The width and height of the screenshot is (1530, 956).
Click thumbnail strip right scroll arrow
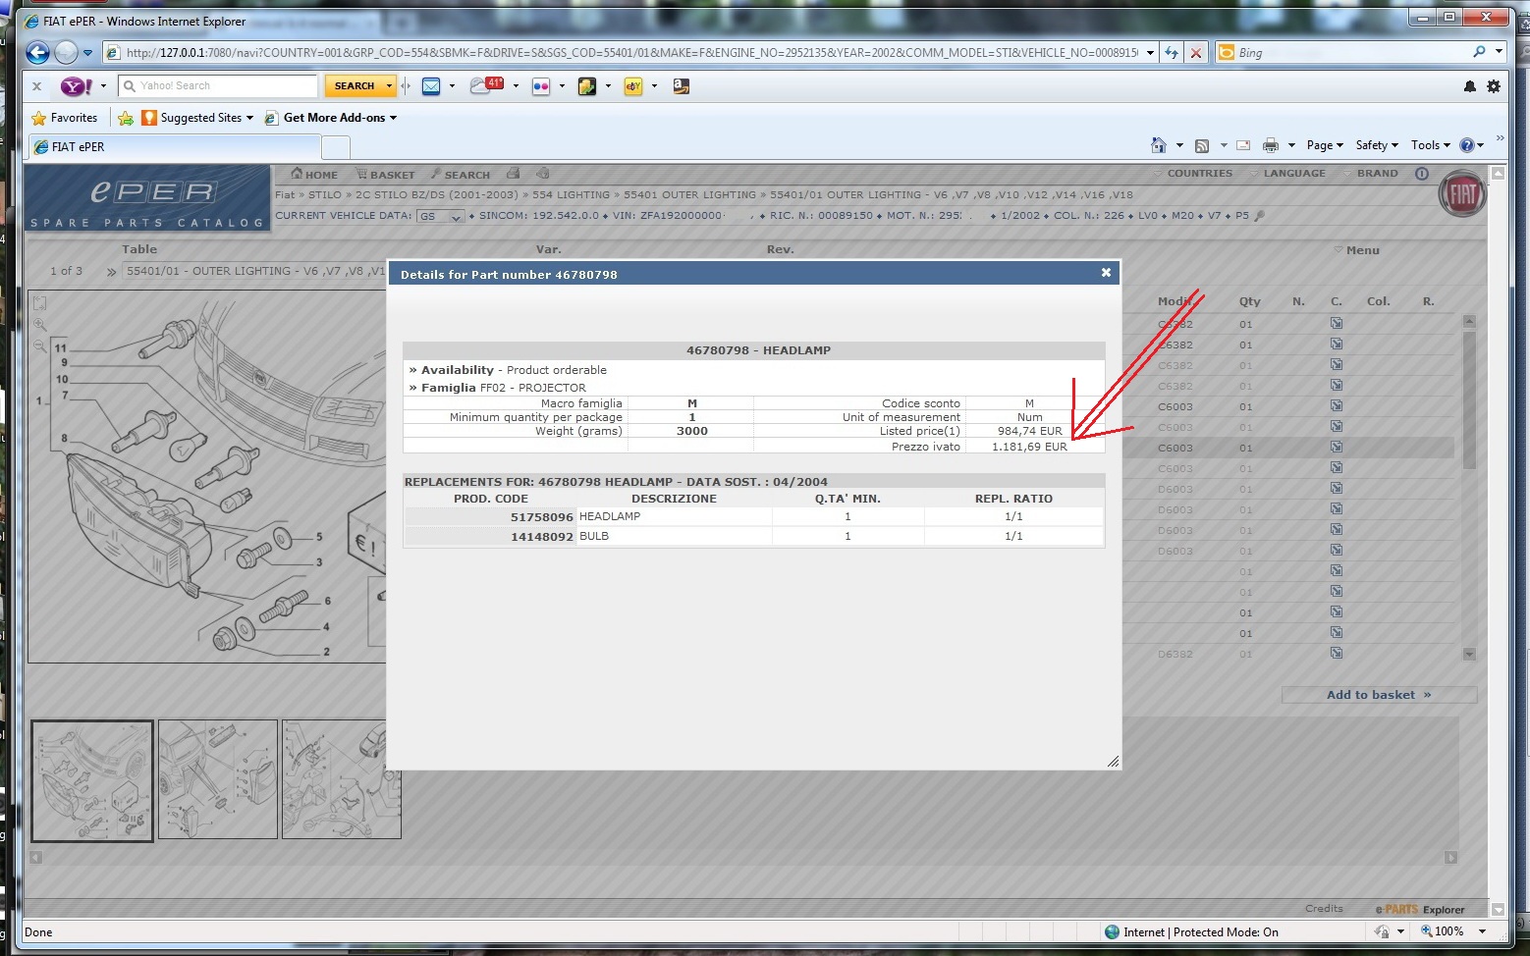click(x=1450, y=858)
